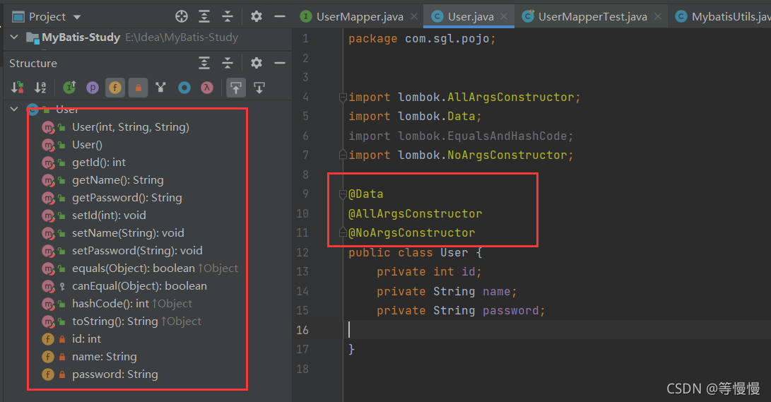Click line number 1 in gutter
Screen dimensions: 771x402
306,39
